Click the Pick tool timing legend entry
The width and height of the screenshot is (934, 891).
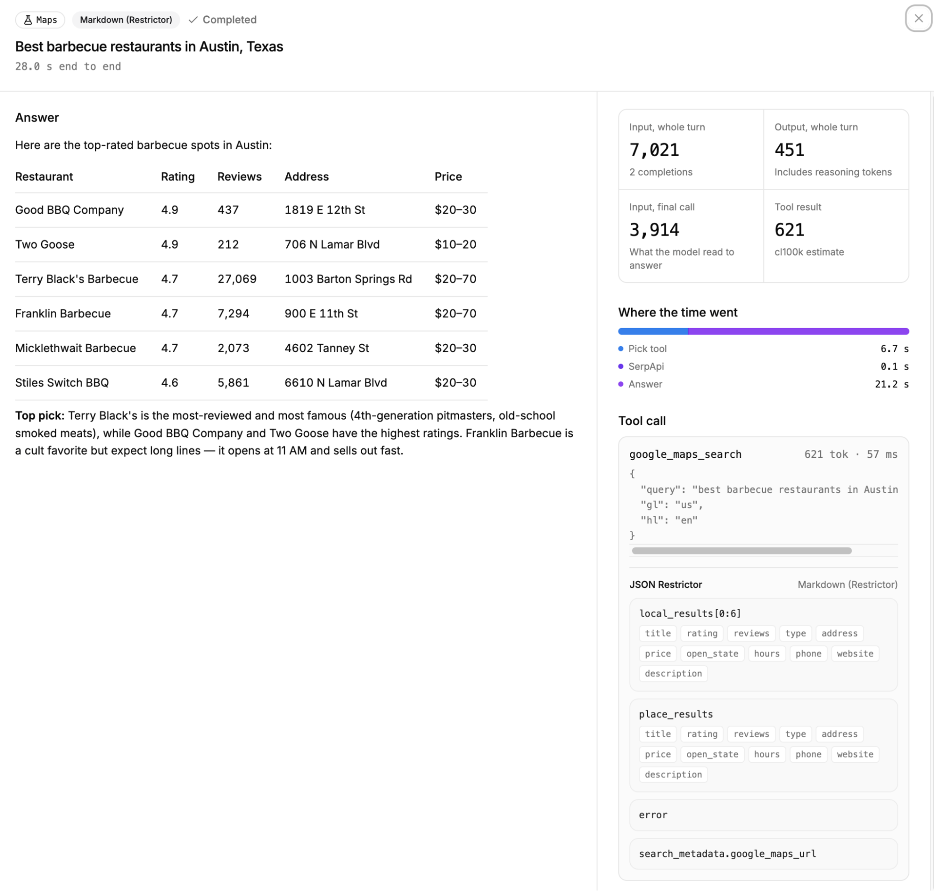763,349
